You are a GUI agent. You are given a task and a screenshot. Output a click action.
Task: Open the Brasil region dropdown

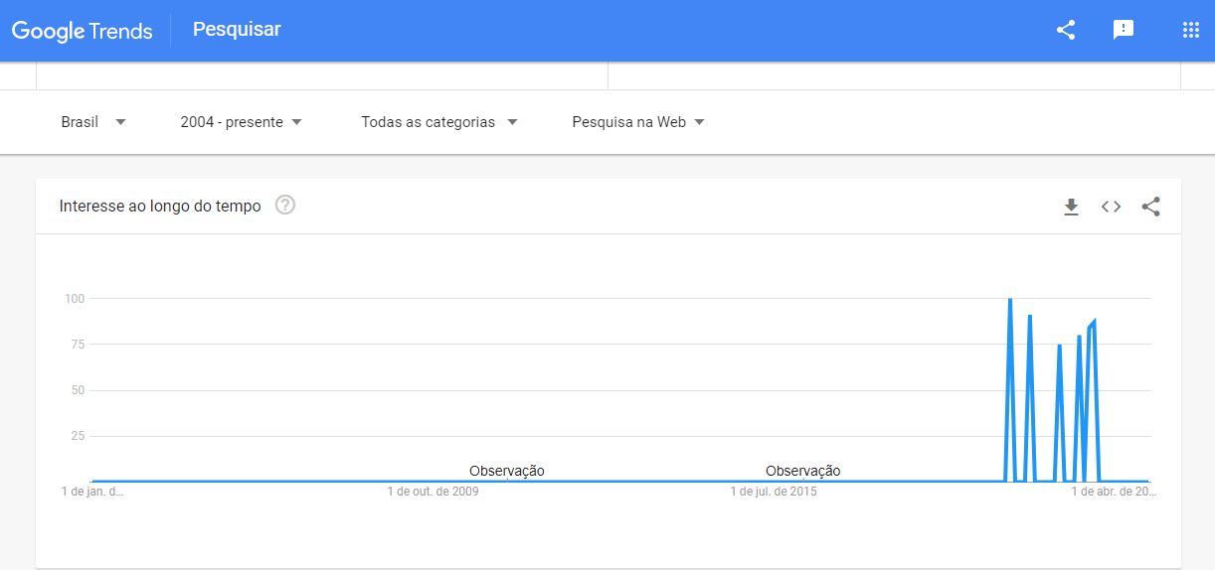[93, 122]
